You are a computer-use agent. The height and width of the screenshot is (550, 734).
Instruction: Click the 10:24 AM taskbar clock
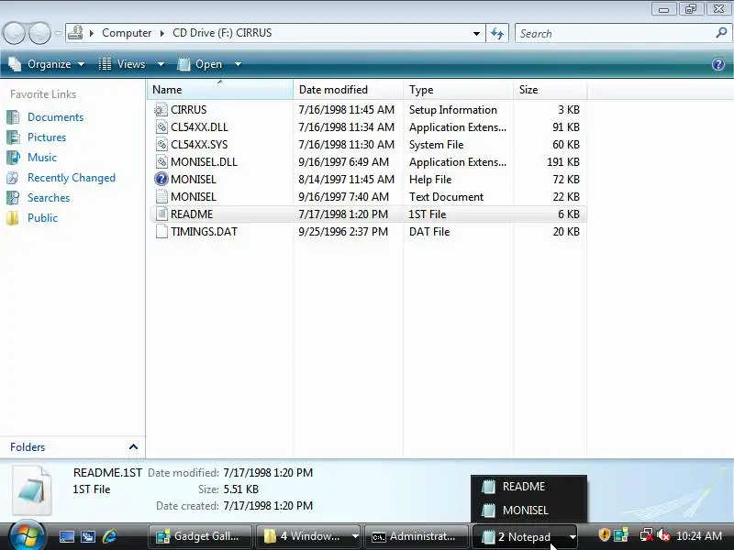(x=699, y=535)
